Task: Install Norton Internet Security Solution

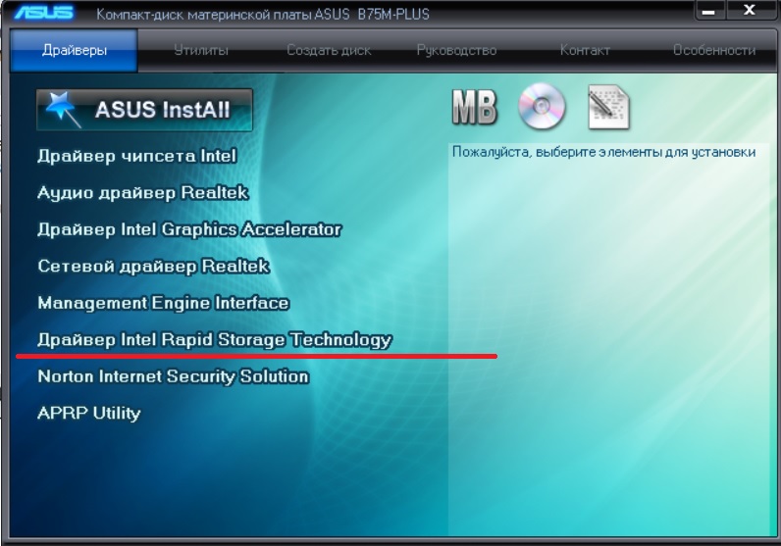Action: [174, 376]
